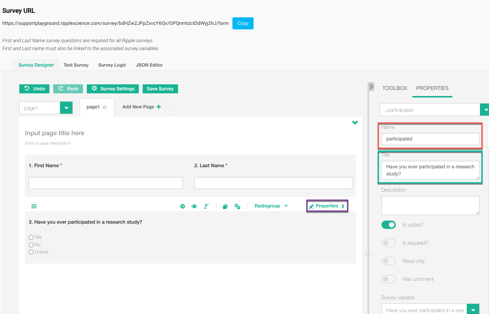This screenshot has height=314, width=489.
Task: Toggle question visibility with the eye icon
Action: tap(194, 206)
